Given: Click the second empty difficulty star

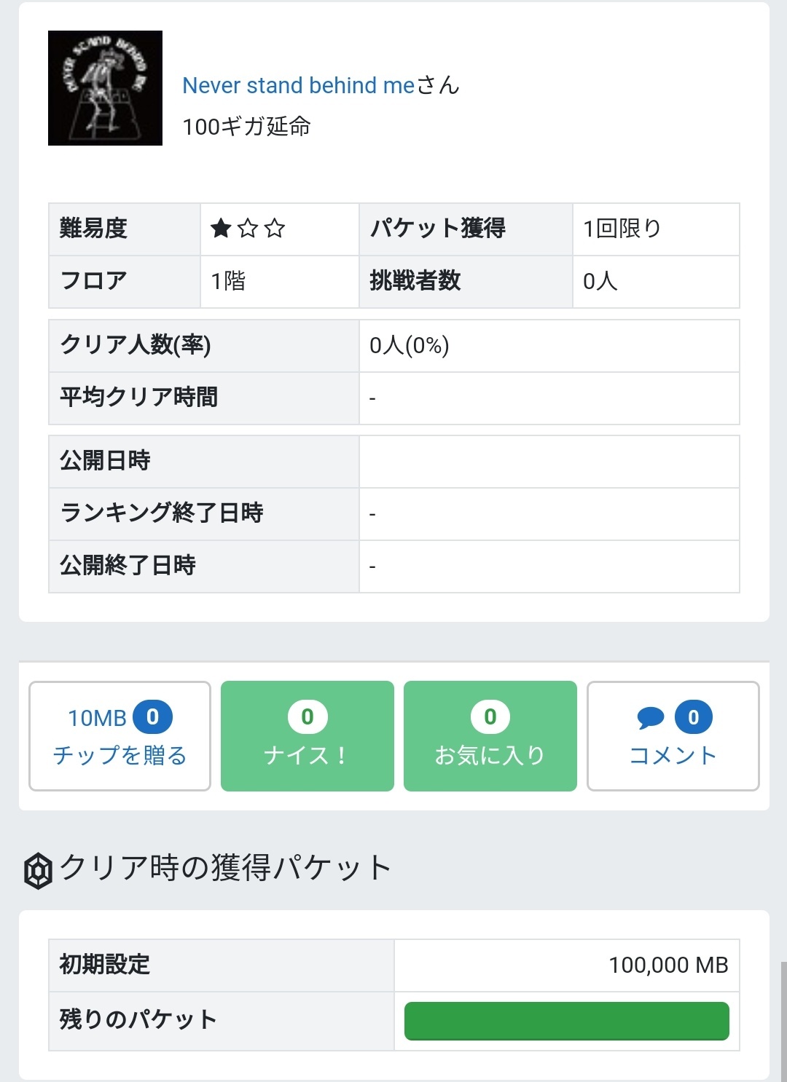Looking at the screenshot, I should (x=248, y=229).
